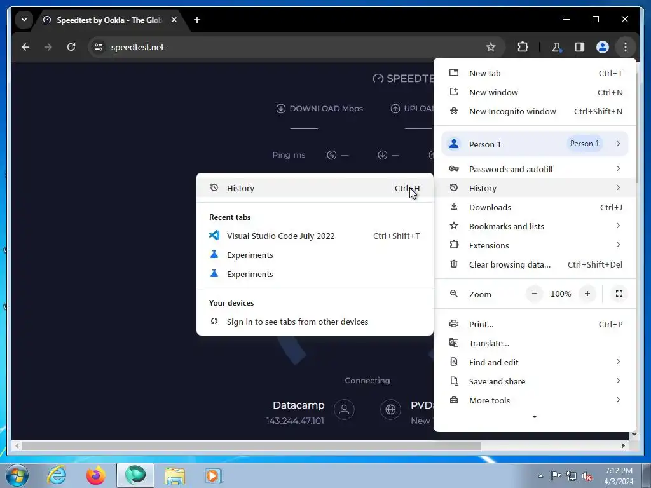The image size is (651, 488).
Task: Click the Person 1 profile chip
Action: pos(585,144)
